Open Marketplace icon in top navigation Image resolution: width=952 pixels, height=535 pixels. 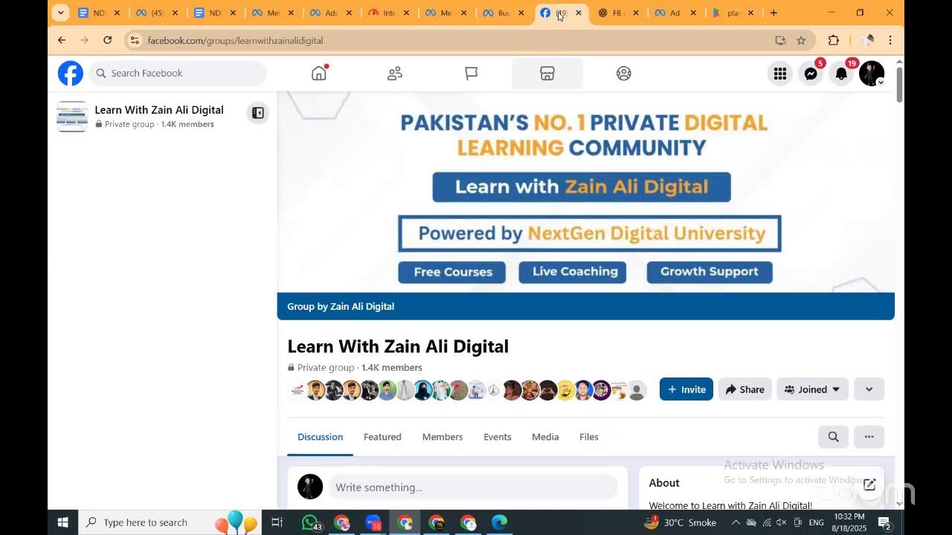pyautogui.click(x=547, y=74)
